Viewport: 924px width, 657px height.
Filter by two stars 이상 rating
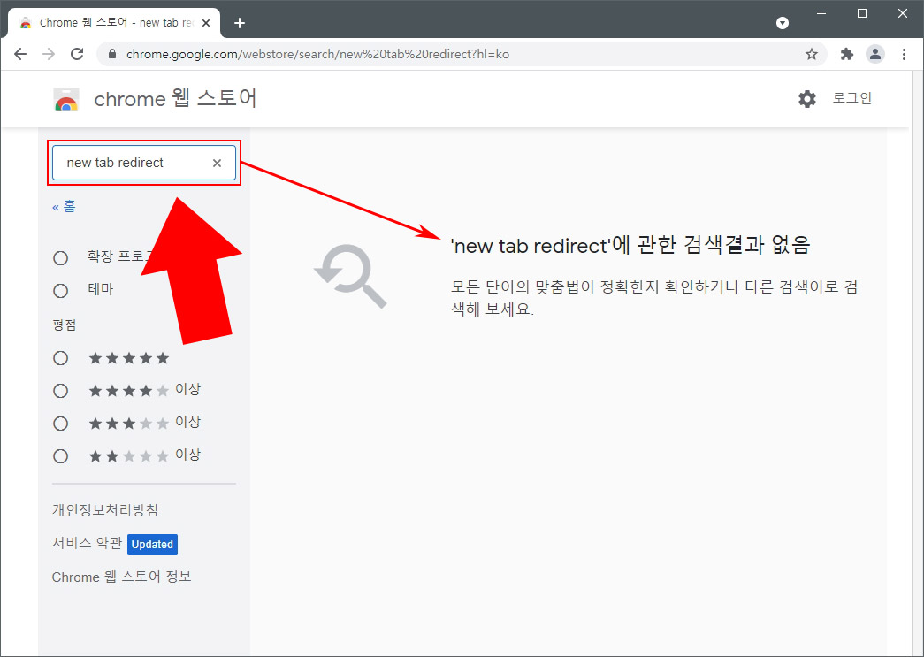(x=61, y=456)
